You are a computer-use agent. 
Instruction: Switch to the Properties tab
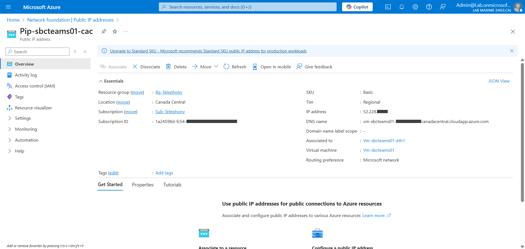(x=143, y=185)
